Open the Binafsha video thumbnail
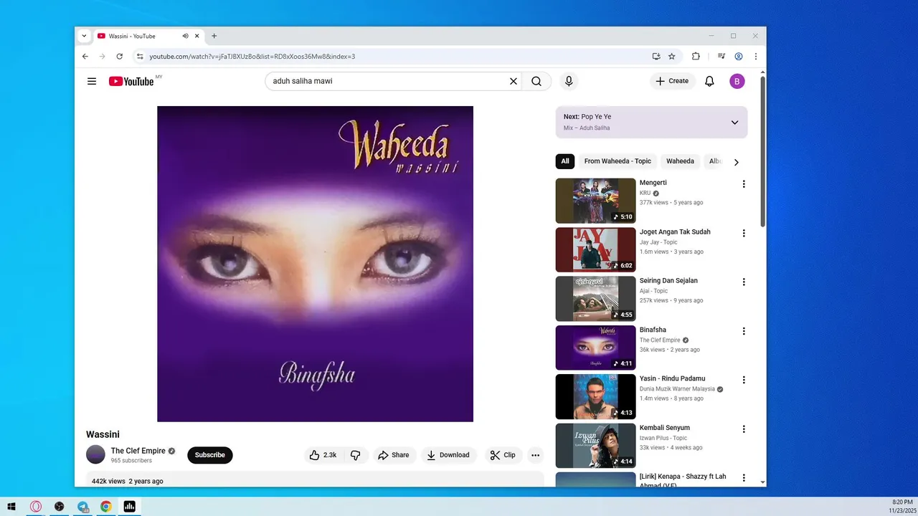The height and width of the screenshot is (516, 918). [x=595, y=348]
